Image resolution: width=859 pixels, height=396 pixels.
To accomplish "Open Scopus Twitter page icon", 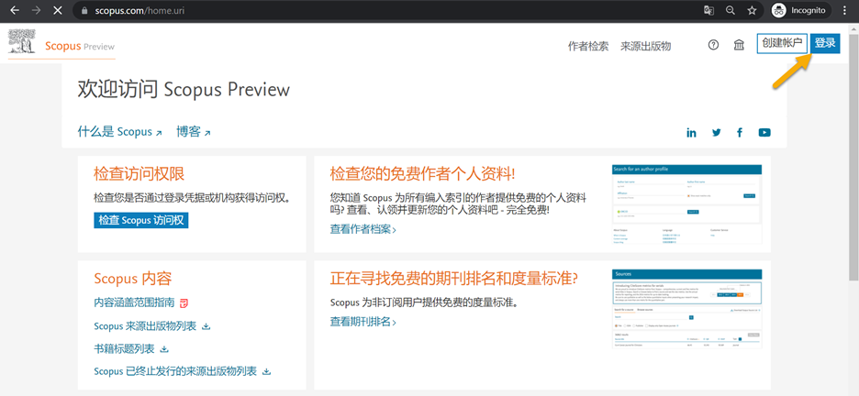I will [716, 132].
